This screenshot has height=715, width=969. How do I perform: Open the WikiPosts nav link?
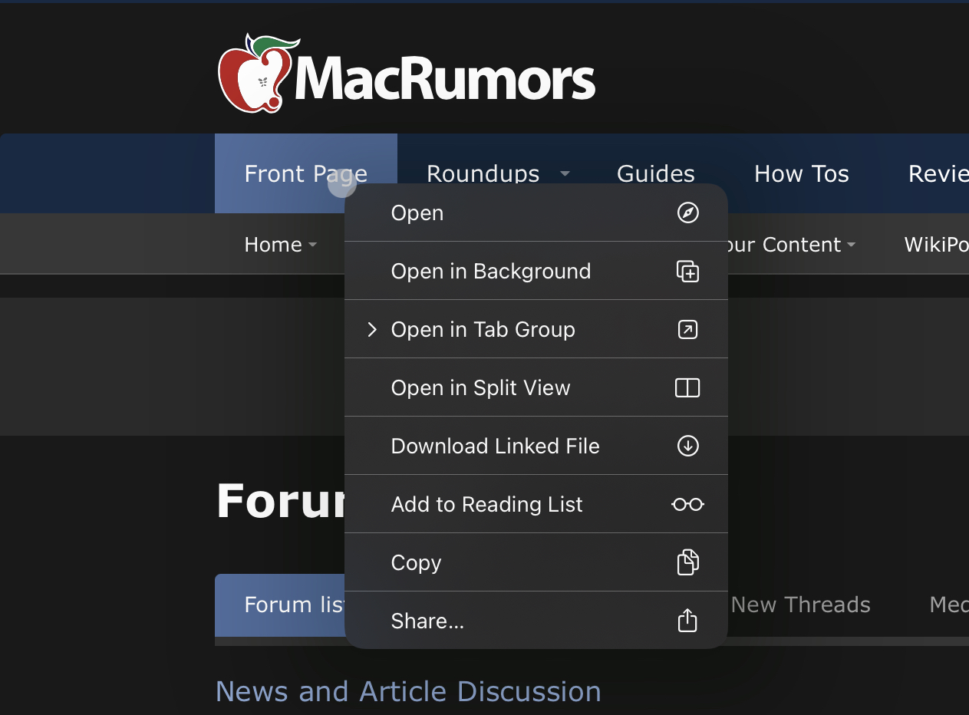coord(936,244)
